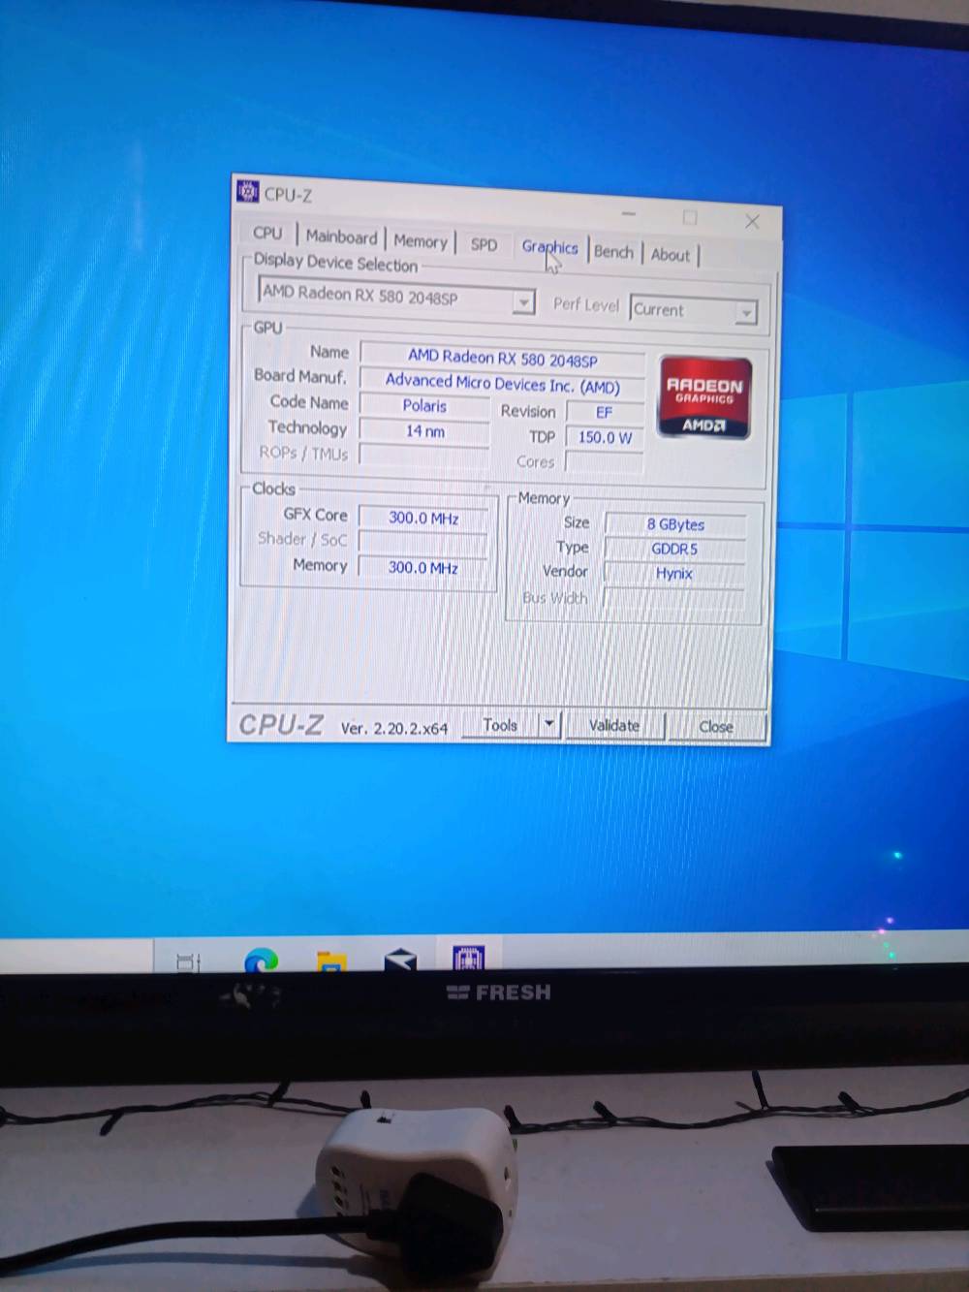The width and height of the screenshot is (969, 1292).
Task: Minimize the CPU-Z window
Action: click(x=629, y=213)
